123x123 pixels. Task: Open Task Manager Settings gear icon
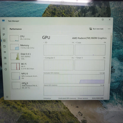tap(7, 97)
